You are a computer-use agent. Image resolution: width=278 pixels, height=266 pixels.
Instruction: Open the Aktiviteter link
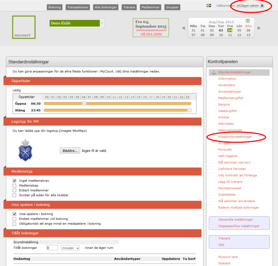[226, 124]
